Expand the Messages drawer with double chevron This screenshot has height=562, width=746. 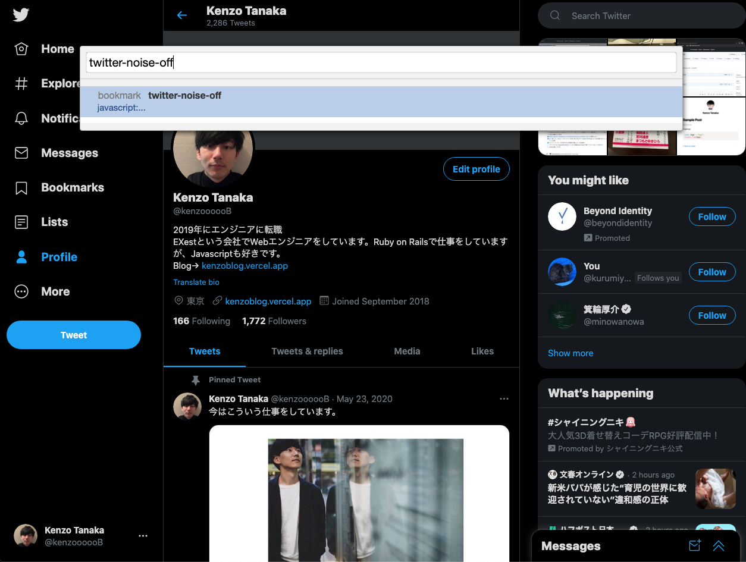[x=719, y=546]
